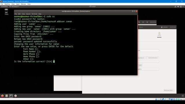
Task: Open the Trash desktop icon
Action: click(x=6, y=12)
